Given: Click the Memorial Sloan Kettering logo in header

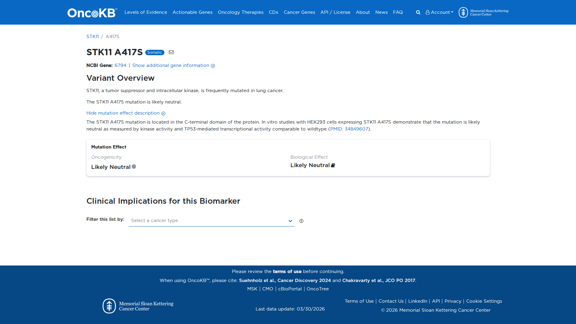Looking at the screenshot, I should [x=483, y=12].
